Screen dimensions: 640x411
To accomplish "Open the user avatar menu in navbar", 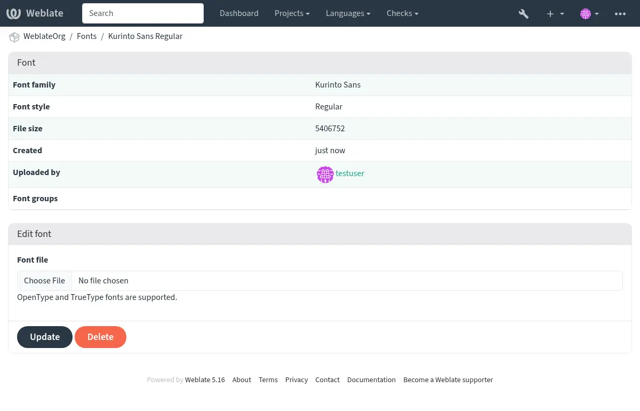I will tap(589, 14).
